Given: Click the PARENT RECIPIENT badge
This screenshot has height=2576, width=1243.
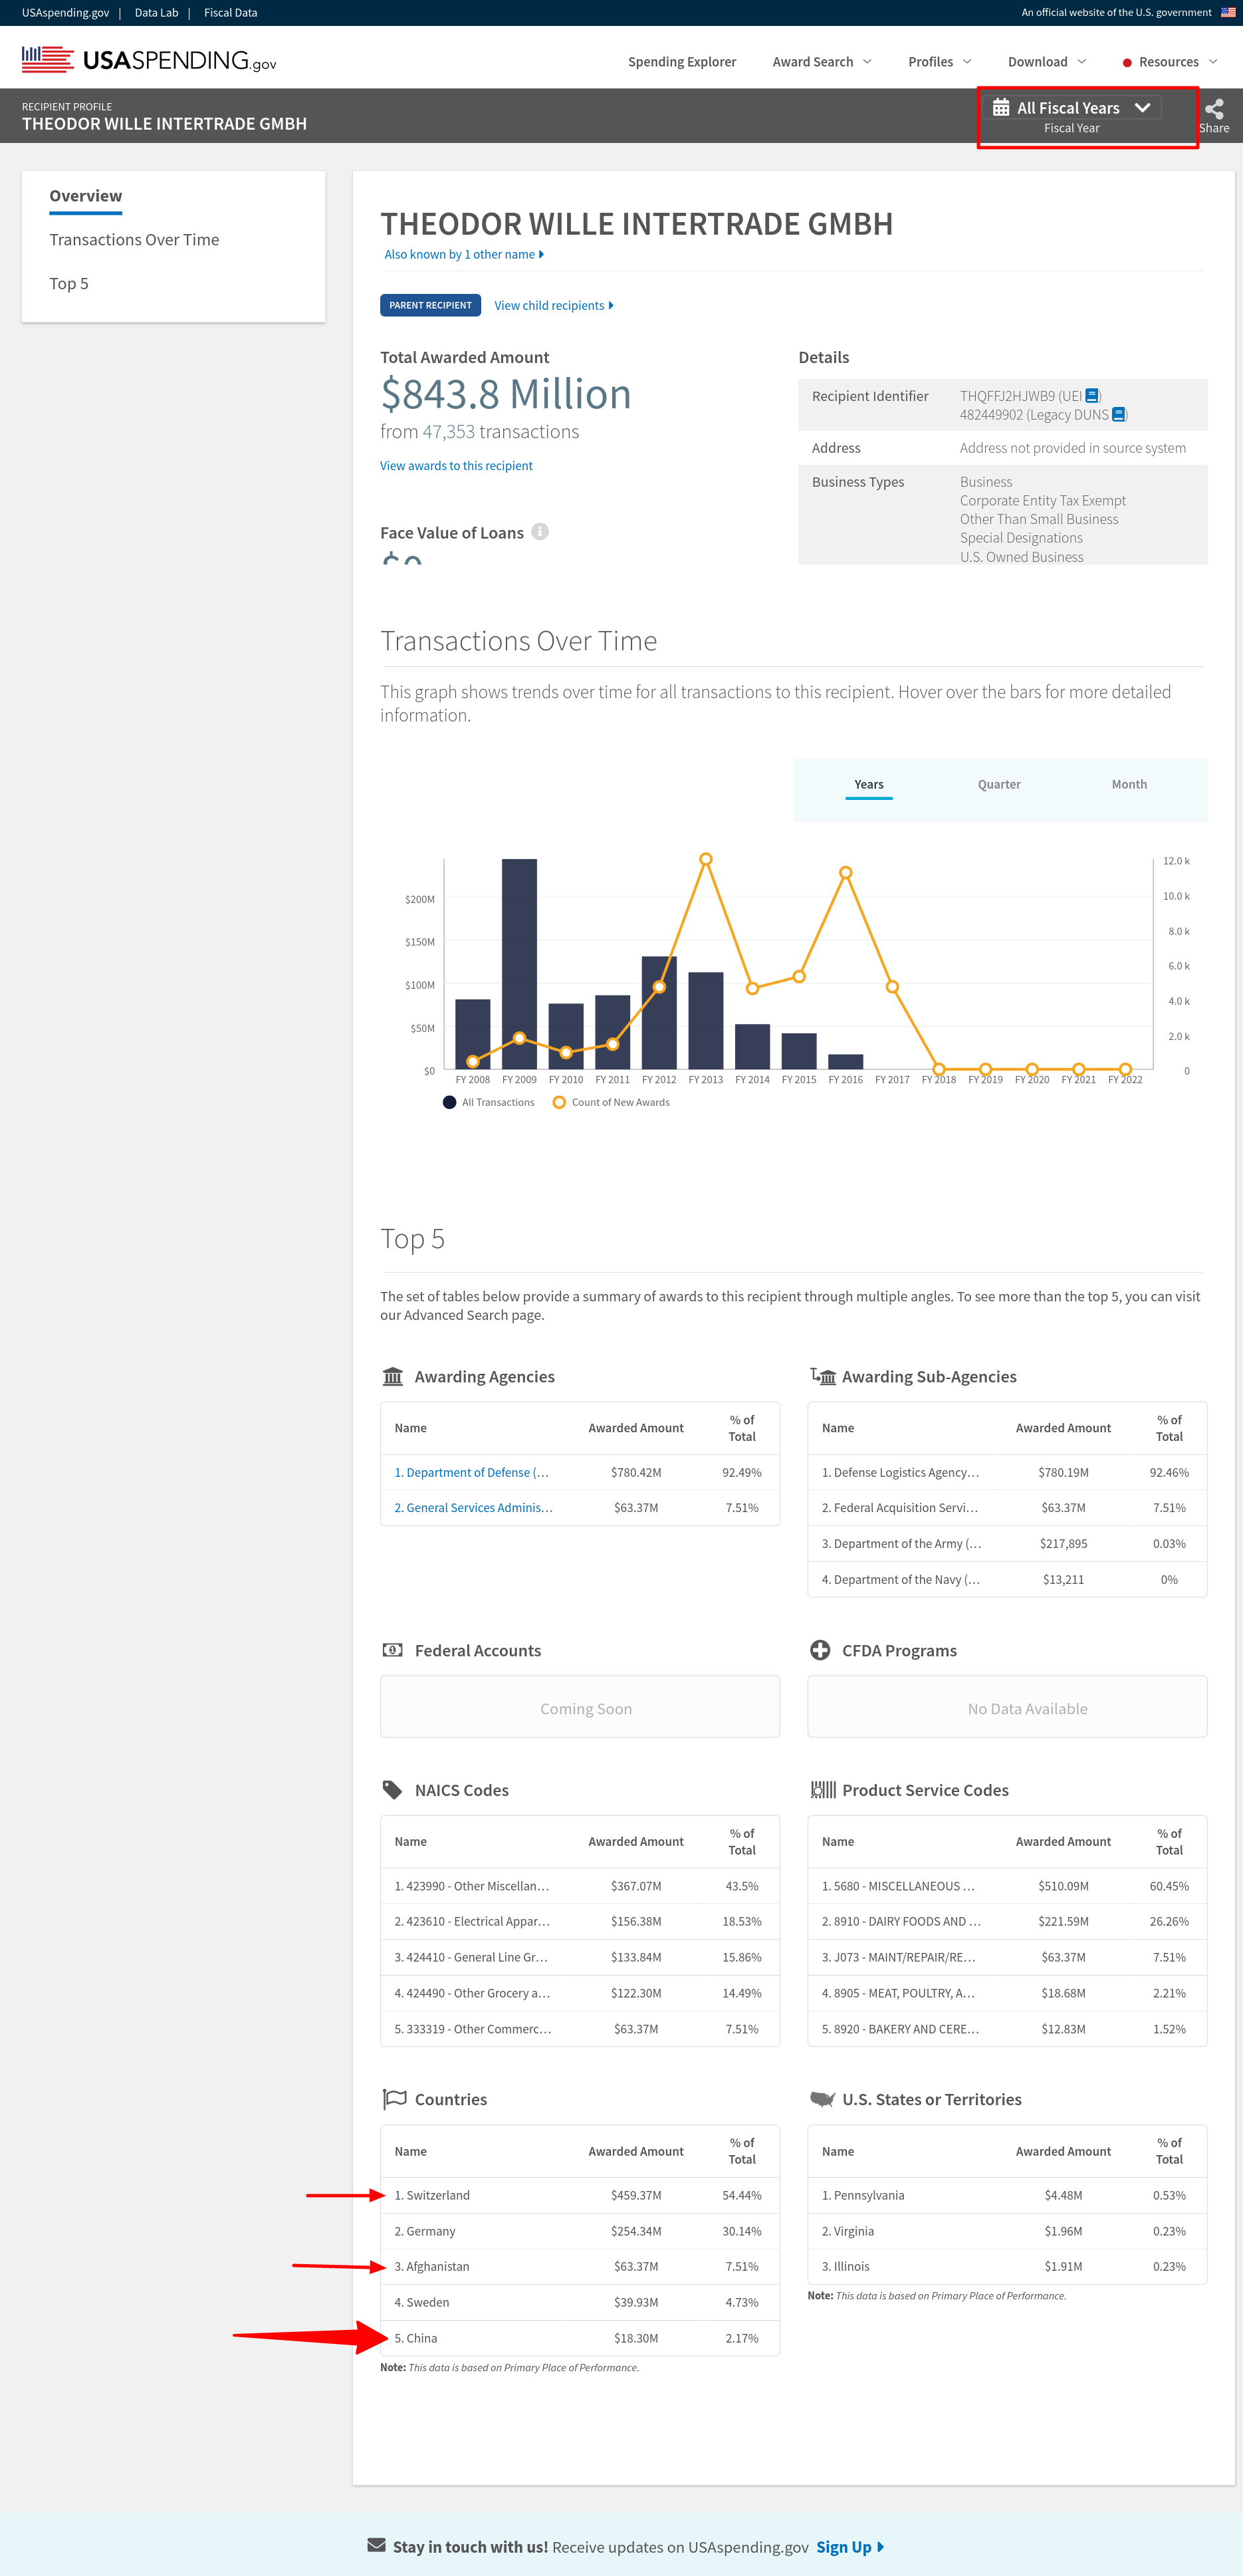Looking at the screenshot, I should coord(430,305).
